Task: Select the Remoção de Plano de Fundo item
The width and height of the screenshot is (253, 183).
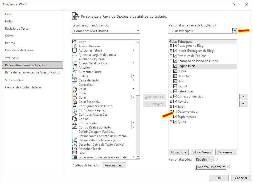Action: pos(198,61)
